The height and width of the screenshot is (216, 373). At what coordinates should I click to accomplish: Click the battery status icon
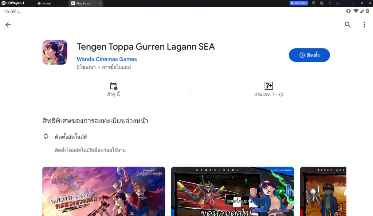(x=368, y=11)
